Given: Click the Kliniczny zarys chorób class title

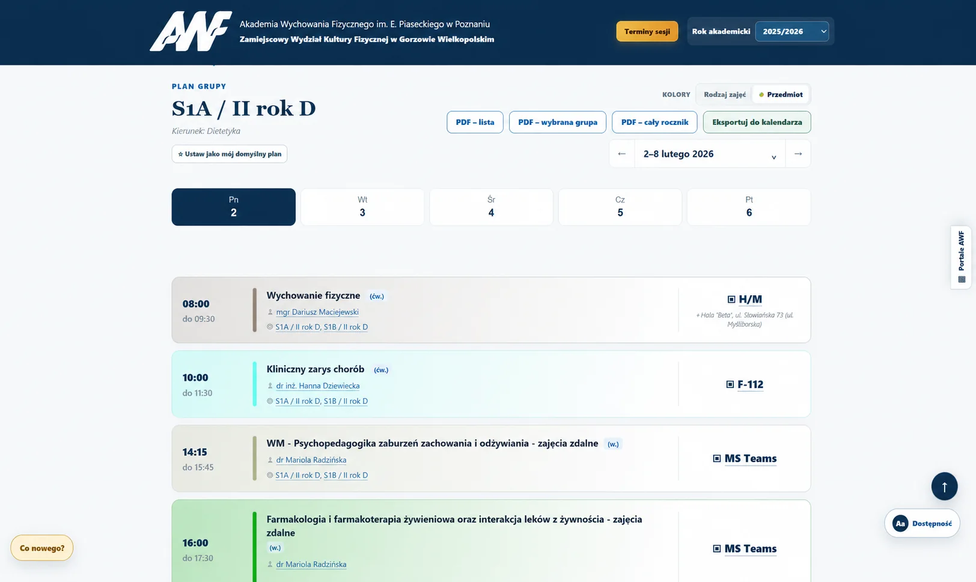Looking at the screenshot, I should (316, 369).
